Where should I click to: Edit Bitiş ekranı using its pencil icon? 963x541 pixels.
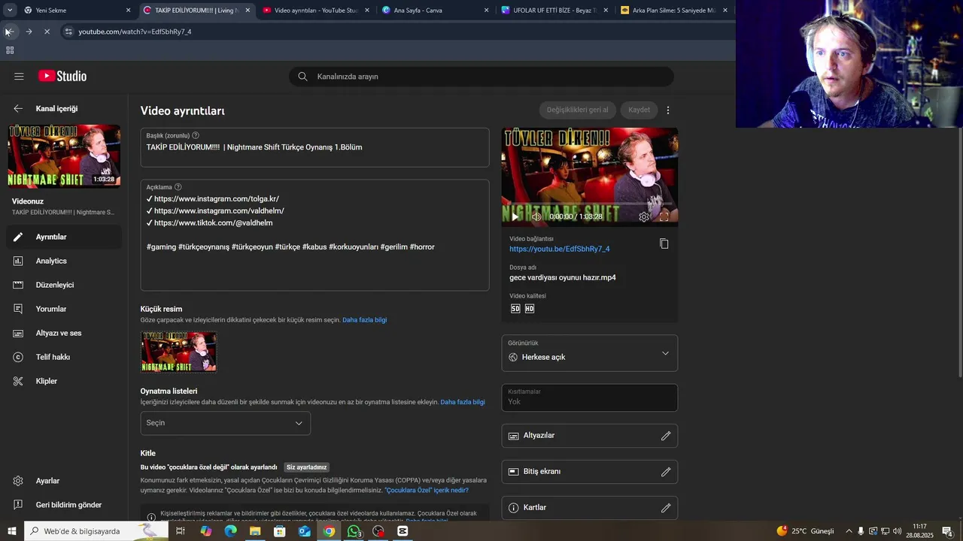coord(665,472)
